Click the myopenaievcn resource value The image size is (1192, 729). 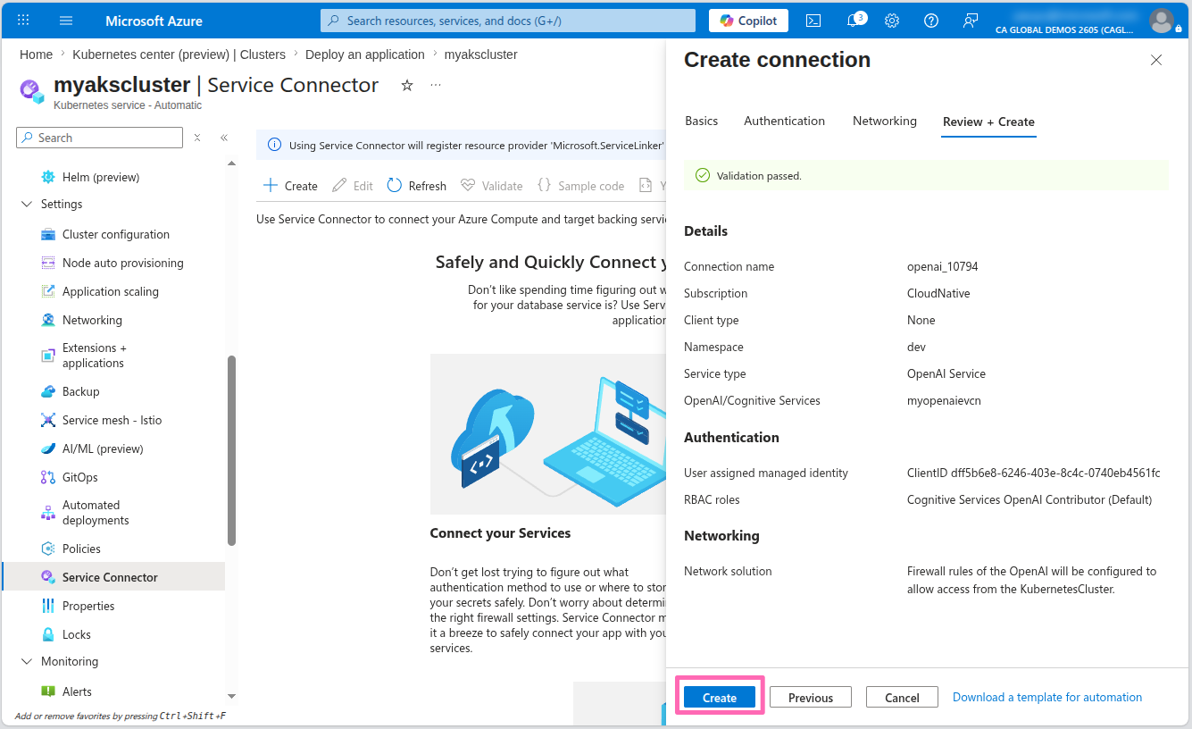(x=944, y=400)
